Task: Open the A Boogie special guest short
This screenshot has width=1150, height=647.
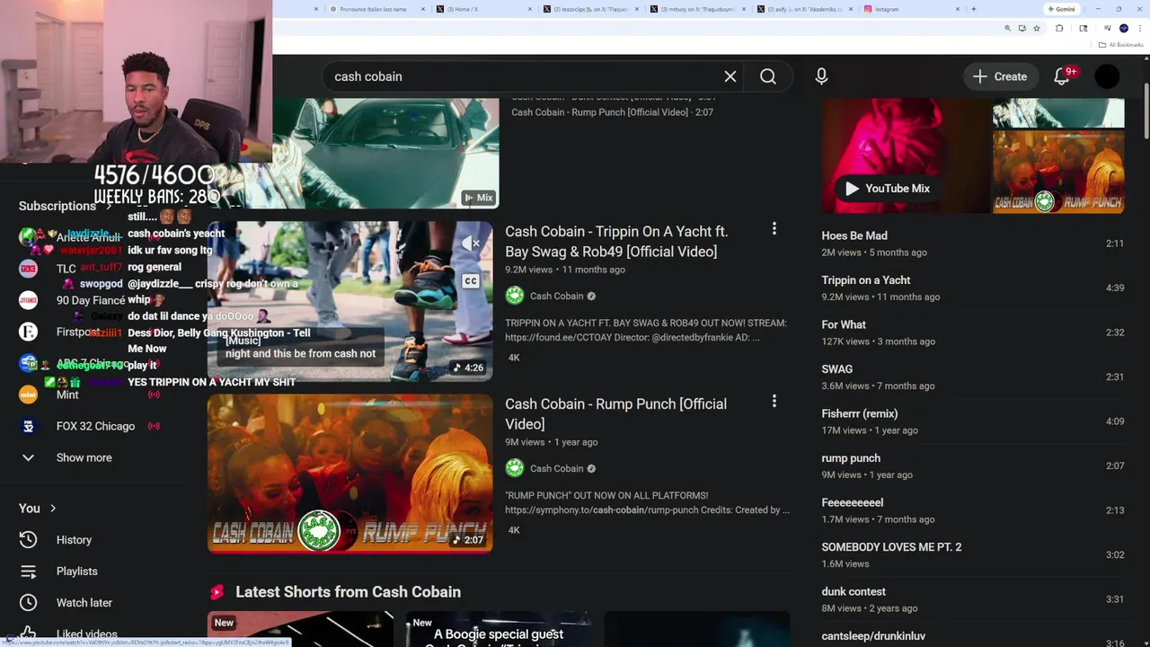Action: coord(499,629)
